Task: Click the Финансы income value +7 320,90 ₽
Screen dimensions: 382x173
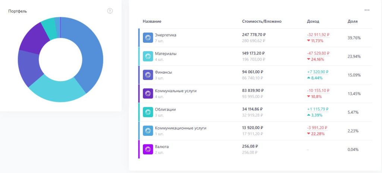Action: 317,72
